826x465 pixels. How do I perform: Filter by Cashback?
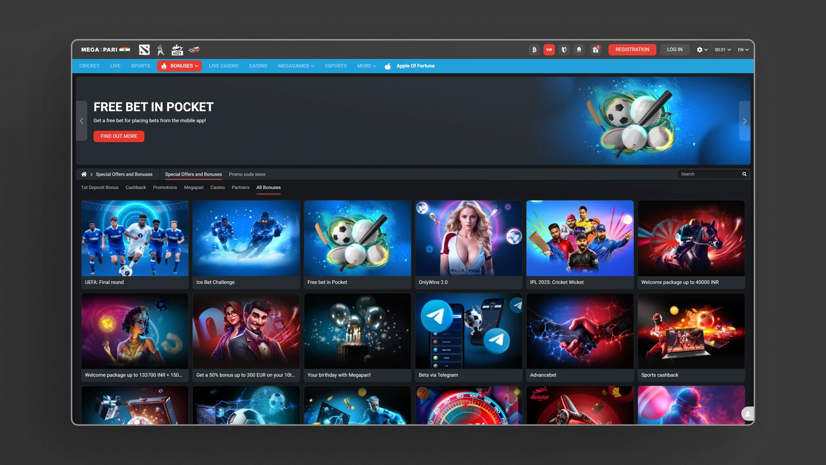136,187
